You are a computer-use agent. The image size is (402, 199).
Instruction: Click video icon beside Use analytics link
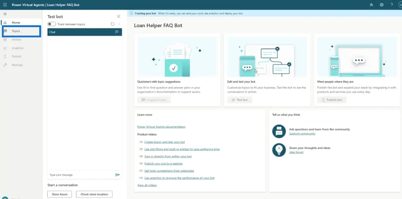coord(141,178)
